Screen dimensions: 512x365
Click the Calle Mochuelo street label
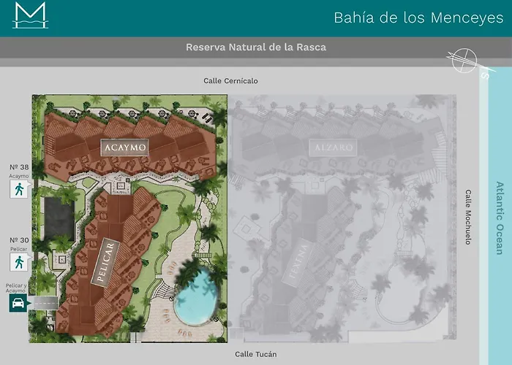tap(468, 217)
